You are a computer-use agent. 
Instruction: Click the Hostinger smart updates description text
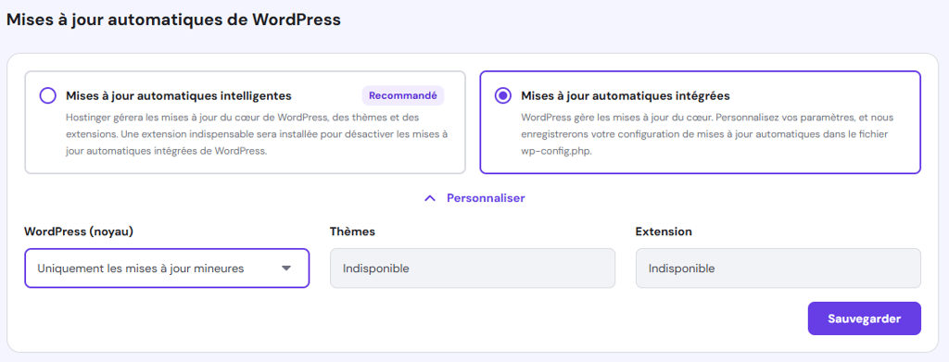tap(257, 133)
